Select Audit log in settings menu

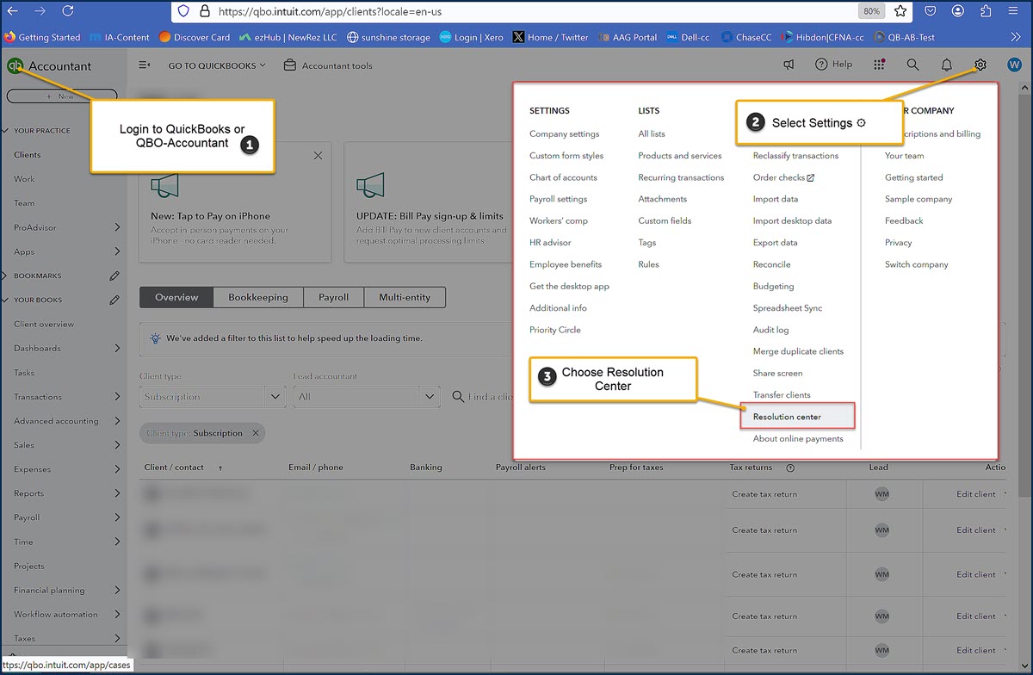(770, 330)
